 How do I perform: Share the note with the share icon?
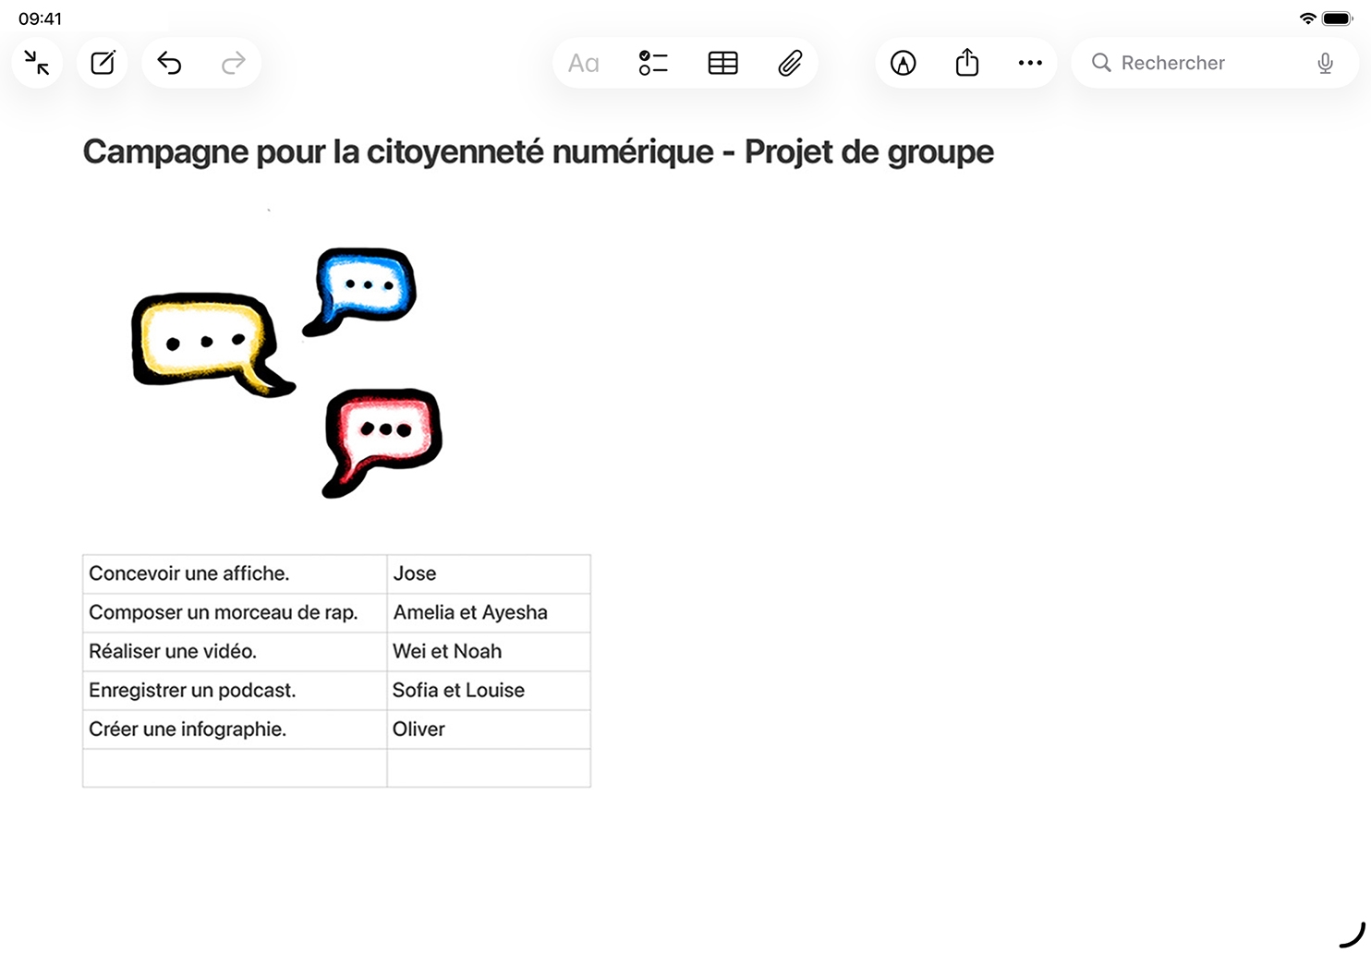point(966,63)
